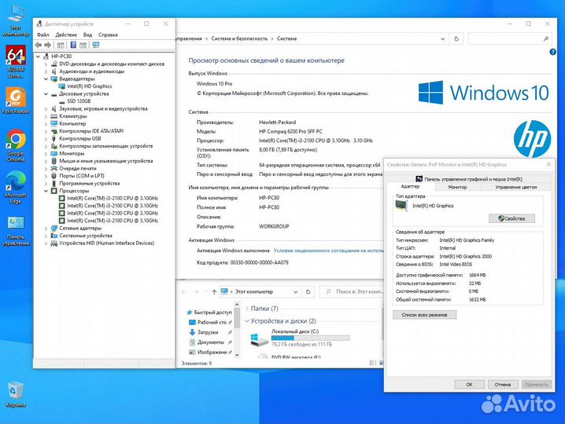This screenshot has height=424, width=565.
Task: Click scan hardware monitor icon in Device Manager toolbar
Action: [95, 45]
